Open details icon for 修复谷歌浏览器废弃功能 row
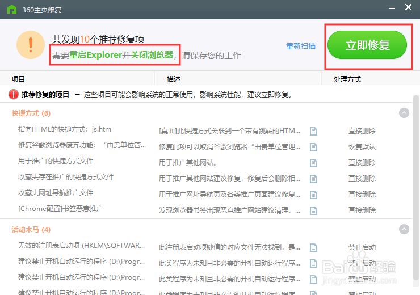 click(x=313, y=147)
